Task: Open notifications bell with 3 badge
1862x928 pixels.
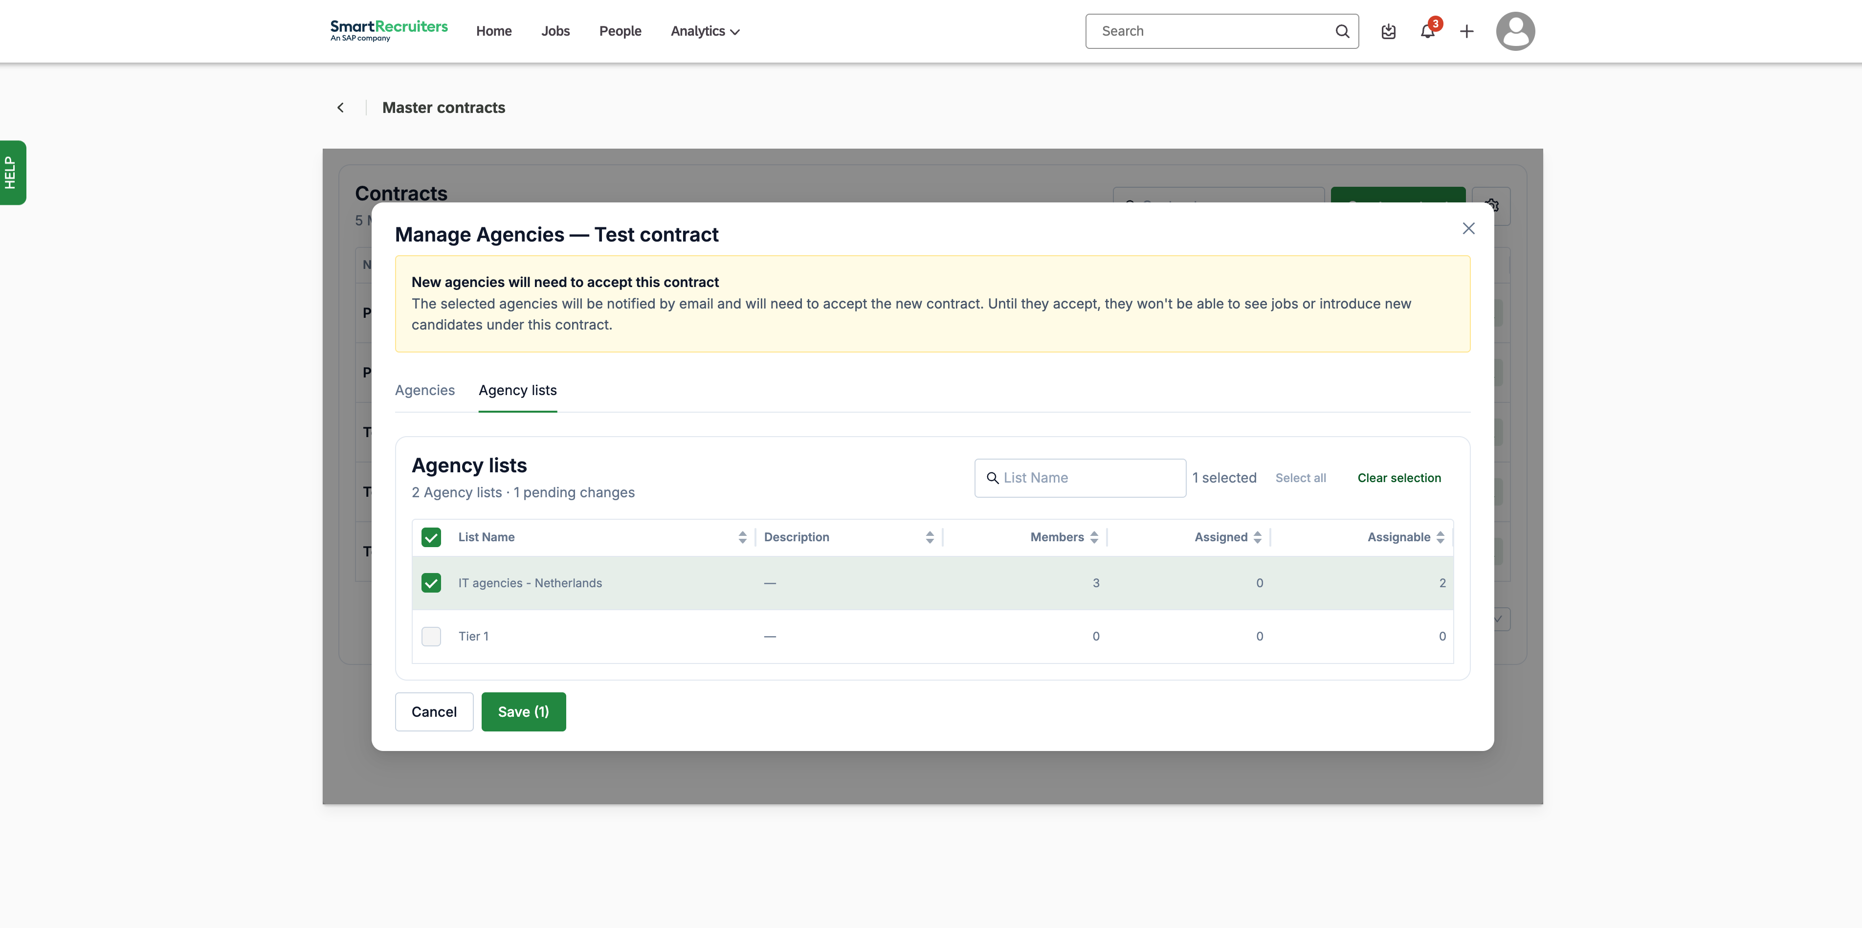Action: [x=1428, y=31]
